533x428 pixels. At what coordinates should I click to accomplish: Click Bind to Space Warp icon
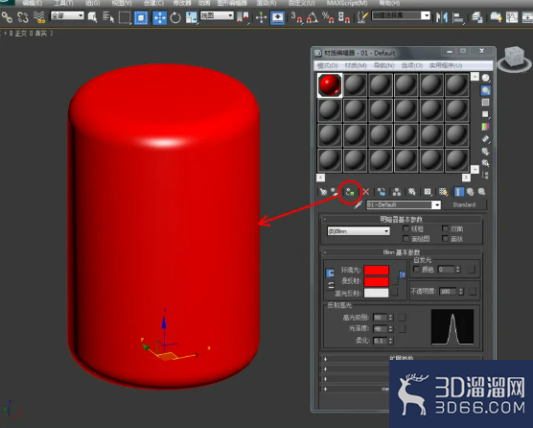[x=39, y=17]
